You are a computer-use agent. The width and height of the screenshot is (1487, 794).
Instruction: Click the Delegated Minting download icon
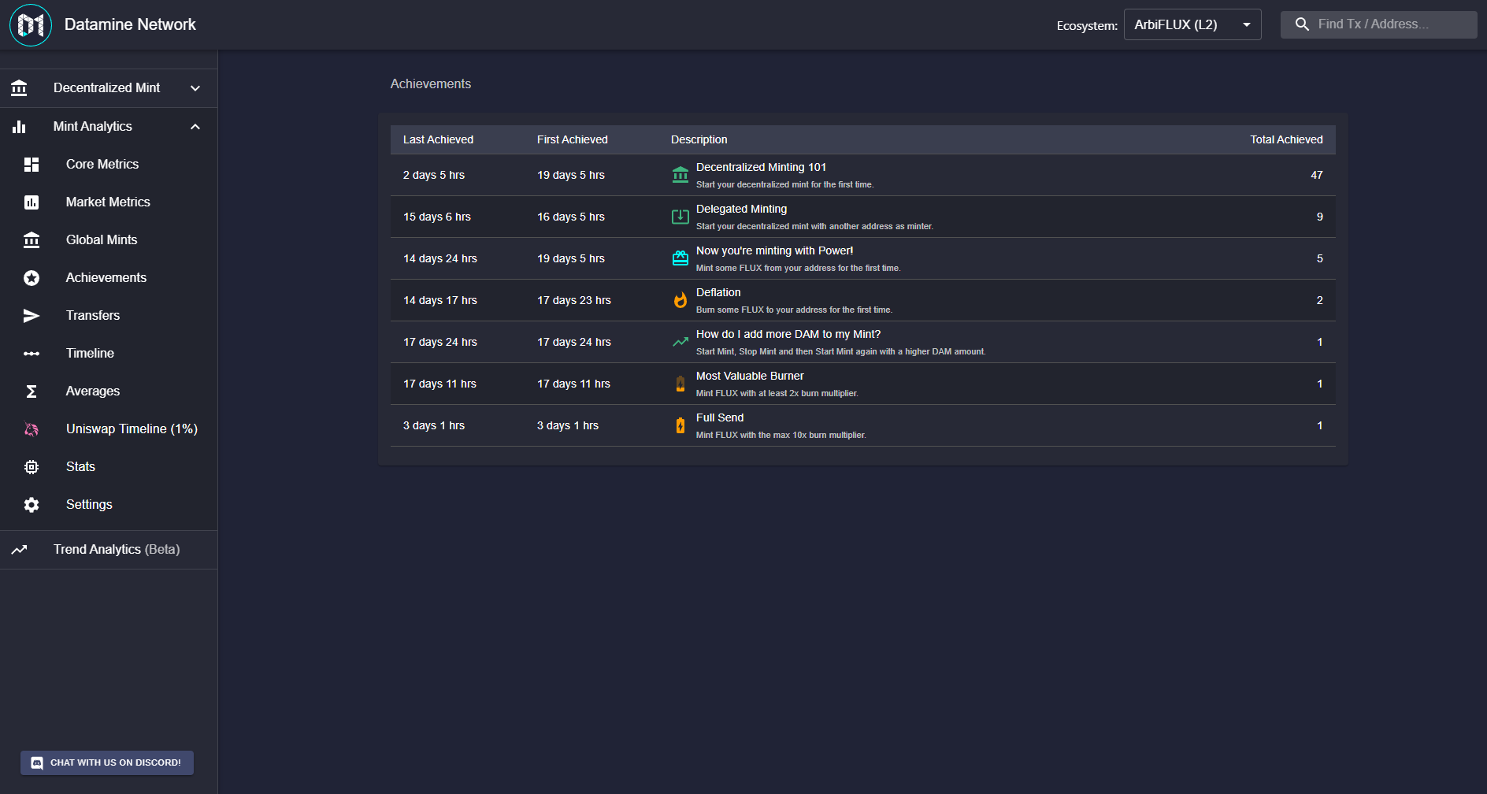(680, 217)
